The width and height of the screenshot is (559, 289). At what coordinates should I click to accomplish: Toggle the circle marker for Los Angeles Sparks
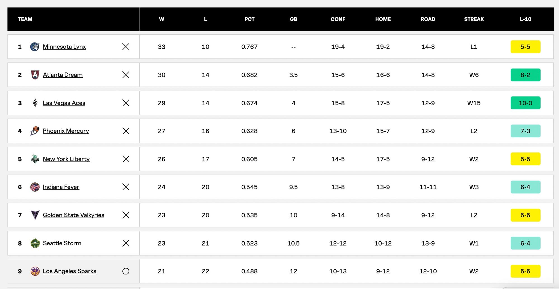pyautogui.click(x=126, y=271)
